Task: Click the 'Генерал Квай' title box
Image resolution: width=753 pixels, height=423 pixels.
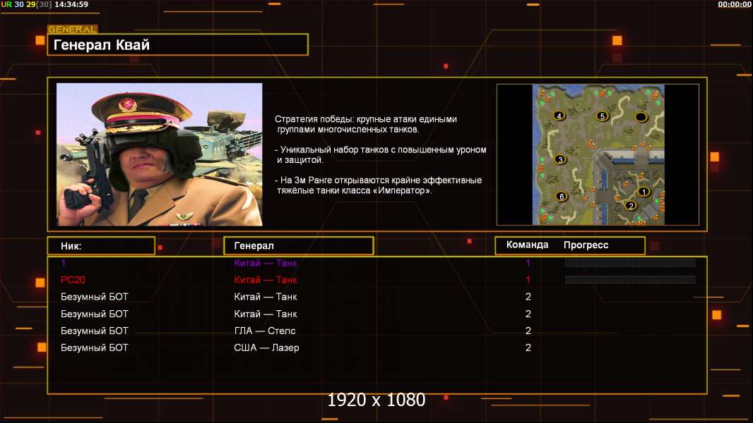Action: point(178,44)
